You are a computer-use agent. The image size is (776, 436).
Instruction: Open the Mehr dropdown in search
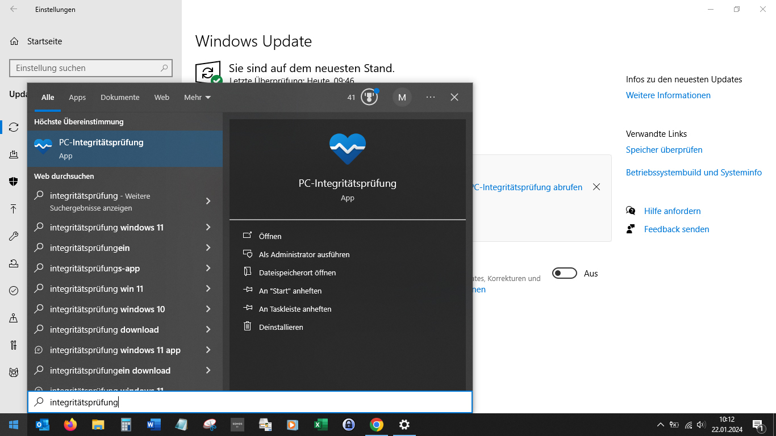[x=197, y=97]
